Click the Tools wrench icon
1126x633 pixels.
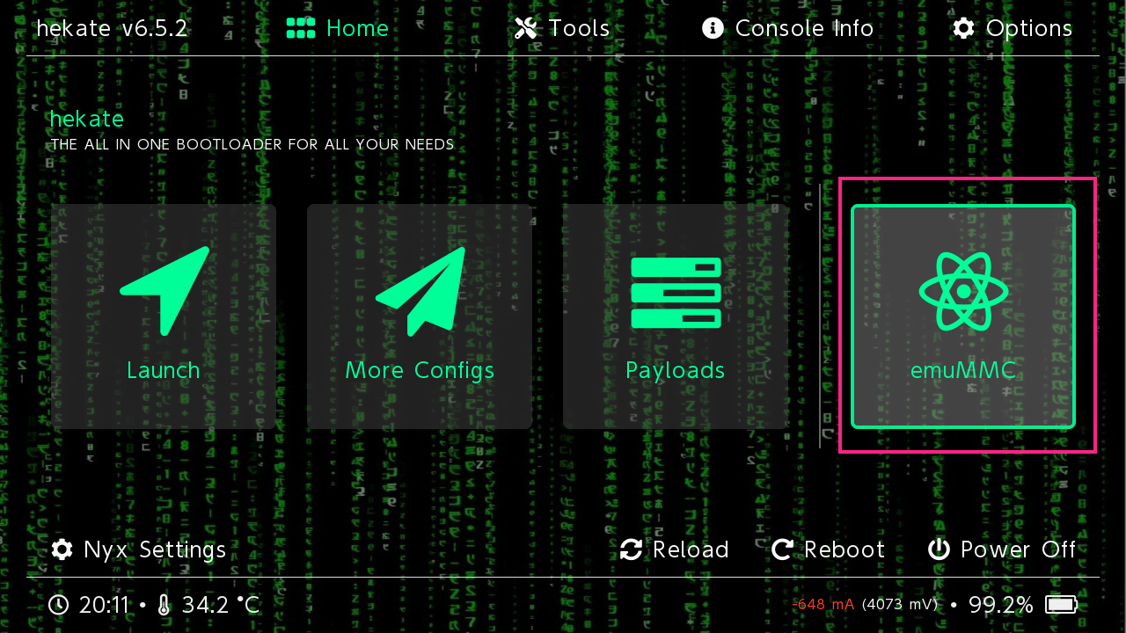[x=526, y=28]
